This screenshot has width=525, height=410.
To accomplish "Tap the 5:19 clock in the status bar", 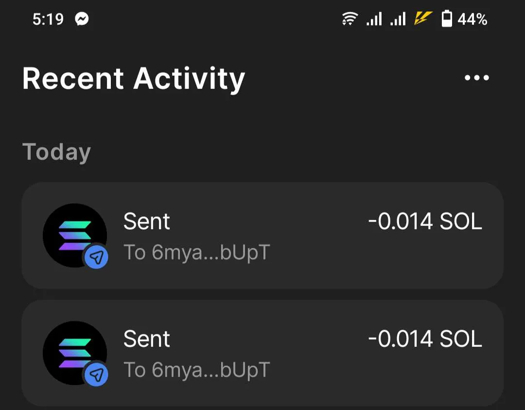I will pos(48,19).
